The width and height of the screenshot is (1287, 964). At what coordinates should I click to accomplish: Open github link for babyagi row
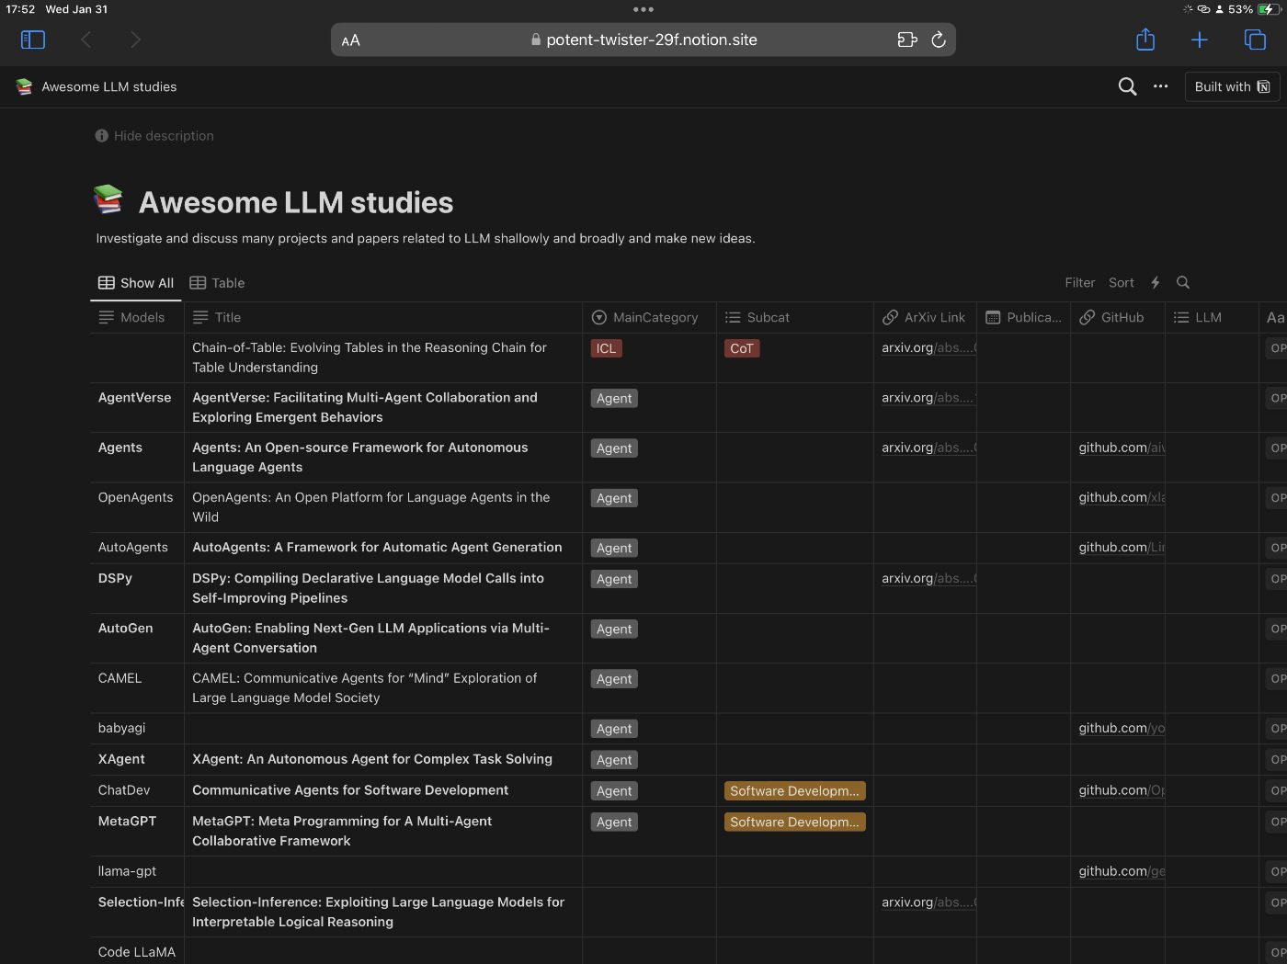pos(1122,728)
